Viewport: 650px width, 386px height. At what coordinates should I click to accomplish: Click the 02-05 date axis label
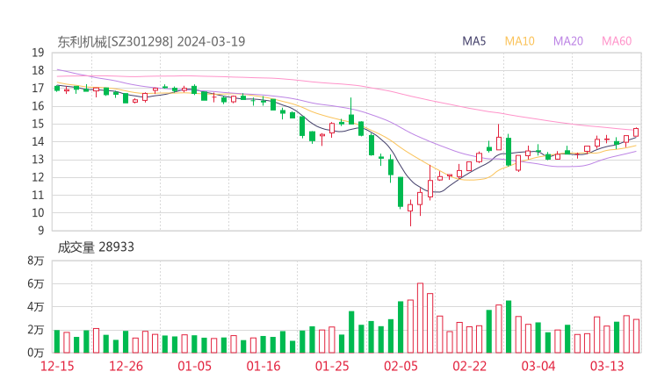[x=401, y=366]
